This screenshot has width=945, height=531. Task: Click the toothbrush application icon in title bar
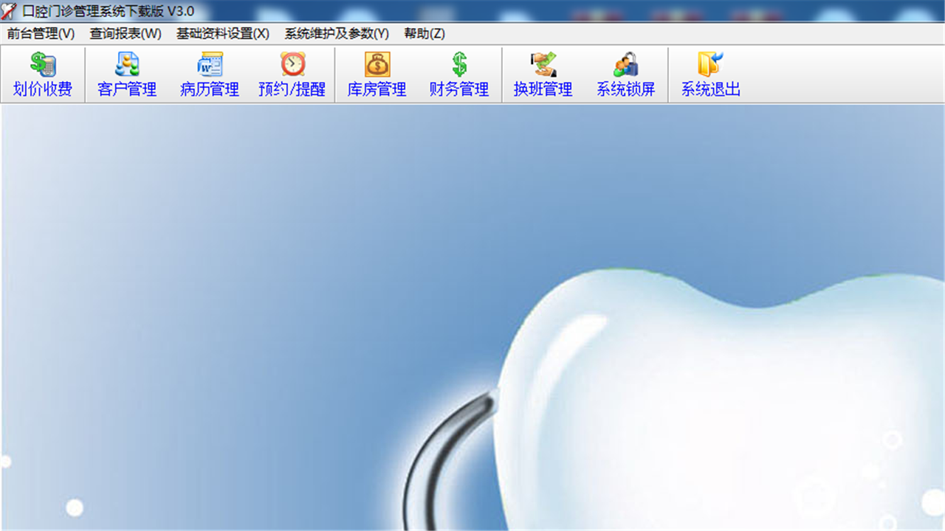tap(9, 9)
